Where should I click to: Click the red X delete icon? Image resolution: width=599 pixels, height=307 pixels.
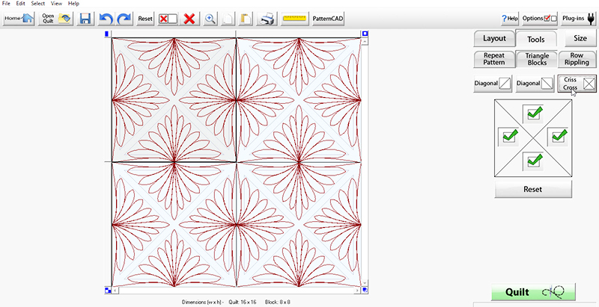pyautogui.click(x=189, y=18)
